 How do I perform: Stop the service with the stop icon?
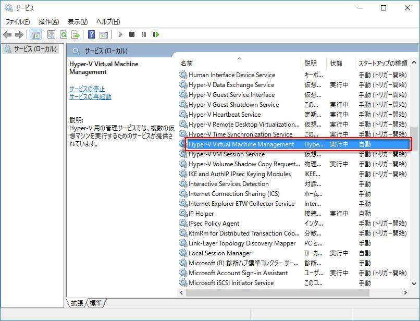132,34
